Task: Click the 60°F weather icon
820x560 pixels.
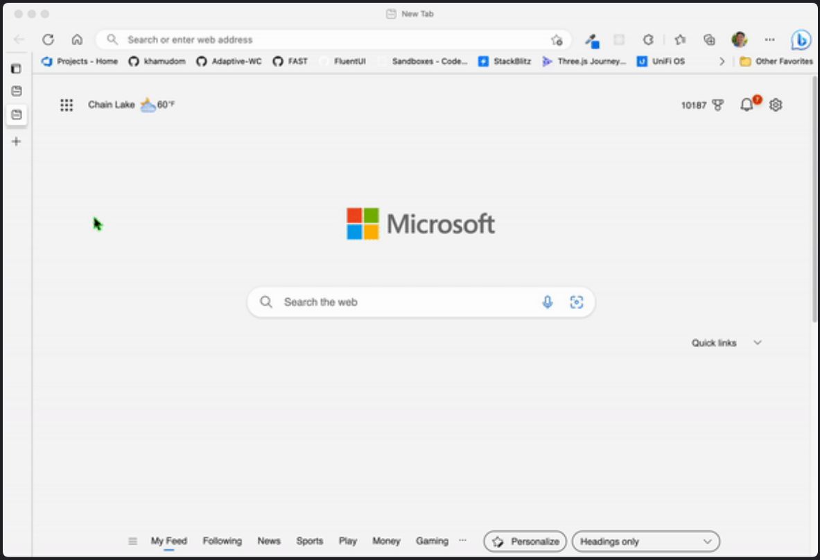Action: pos(148,105)
